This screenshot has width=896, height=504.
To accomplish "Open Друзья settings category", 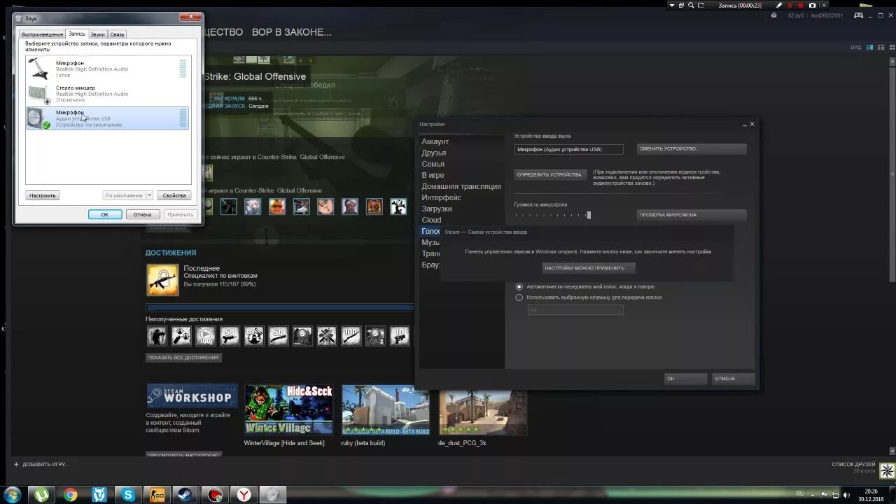I will click(434, 153).
